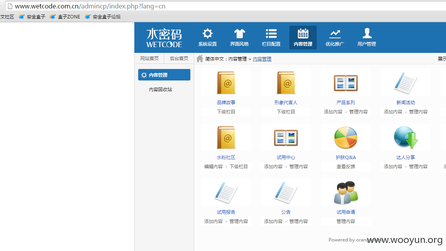446x251 pixels.
Task: Open 下级栏目 under 水粉社区
Action: 239,167
